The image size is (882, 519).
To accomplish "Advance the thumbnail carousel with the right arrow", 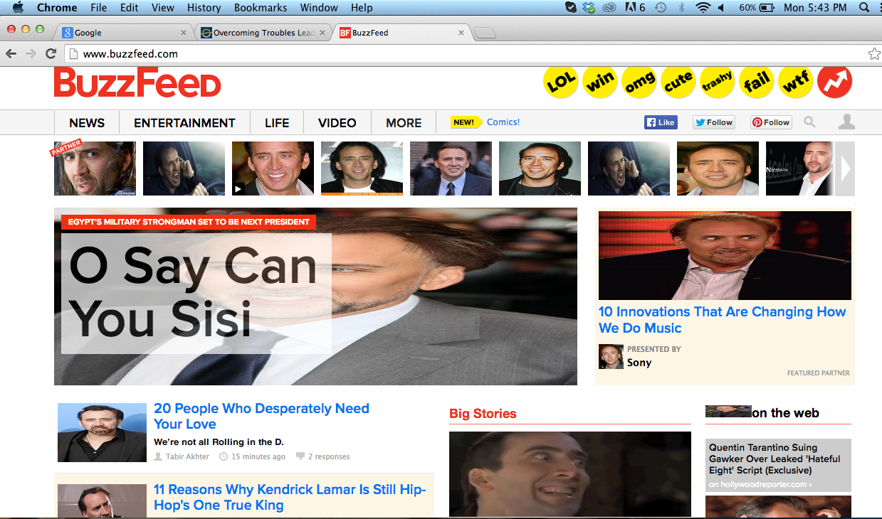I will 845,168.
